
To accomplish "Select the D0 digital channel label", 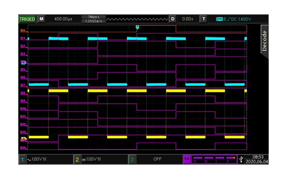I will (22, 31).
